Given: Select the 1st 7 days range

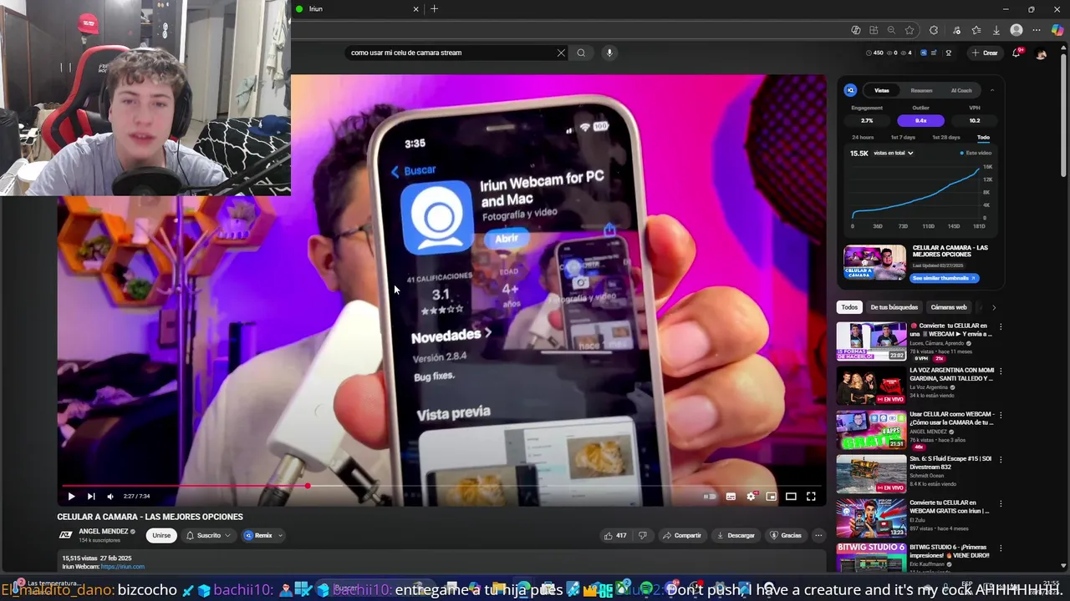Looking at the screenshot, I should tap(903, 137).
